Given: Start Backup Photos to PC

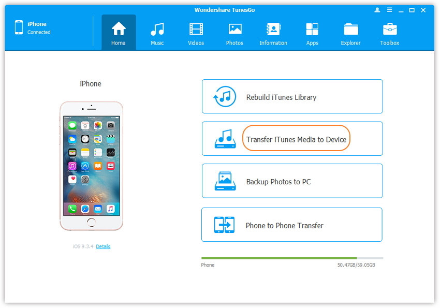Looking at the screenshot, I should tap(292, 182).
